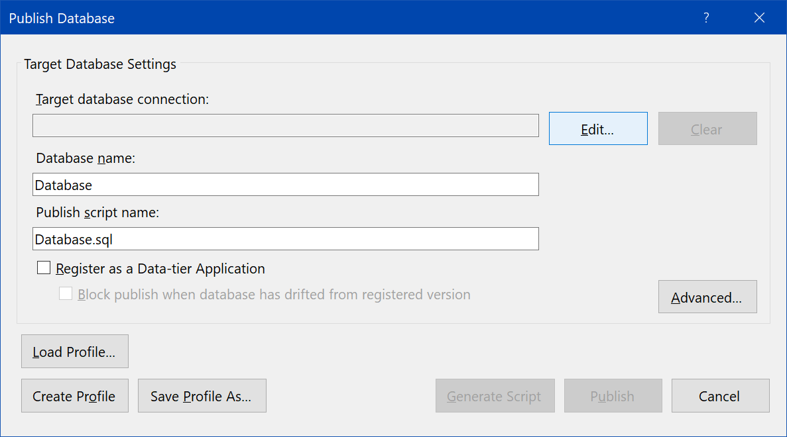787x437 pixels.
Task: Open the Advanced... publish settings
Action: [707, 297]
